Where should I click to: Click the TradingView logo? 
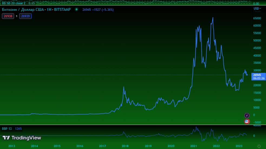click(x=22, y=138)
